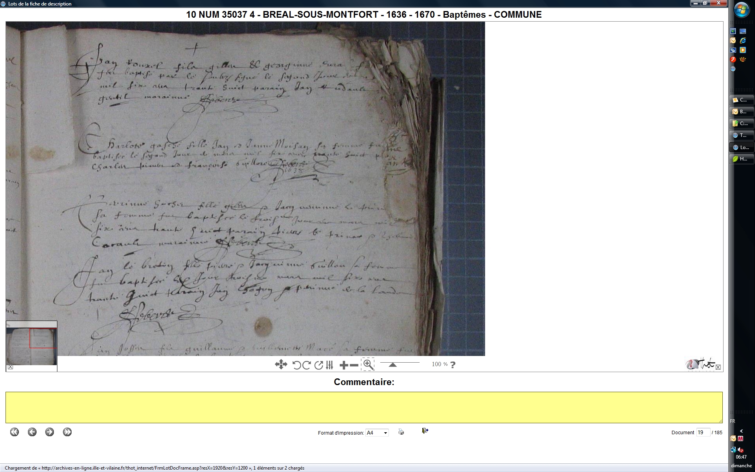This screenshot has width=755, height=472.
Task: Open the Format d'impression A4 dropdown
Action: (x=377, y=433)
